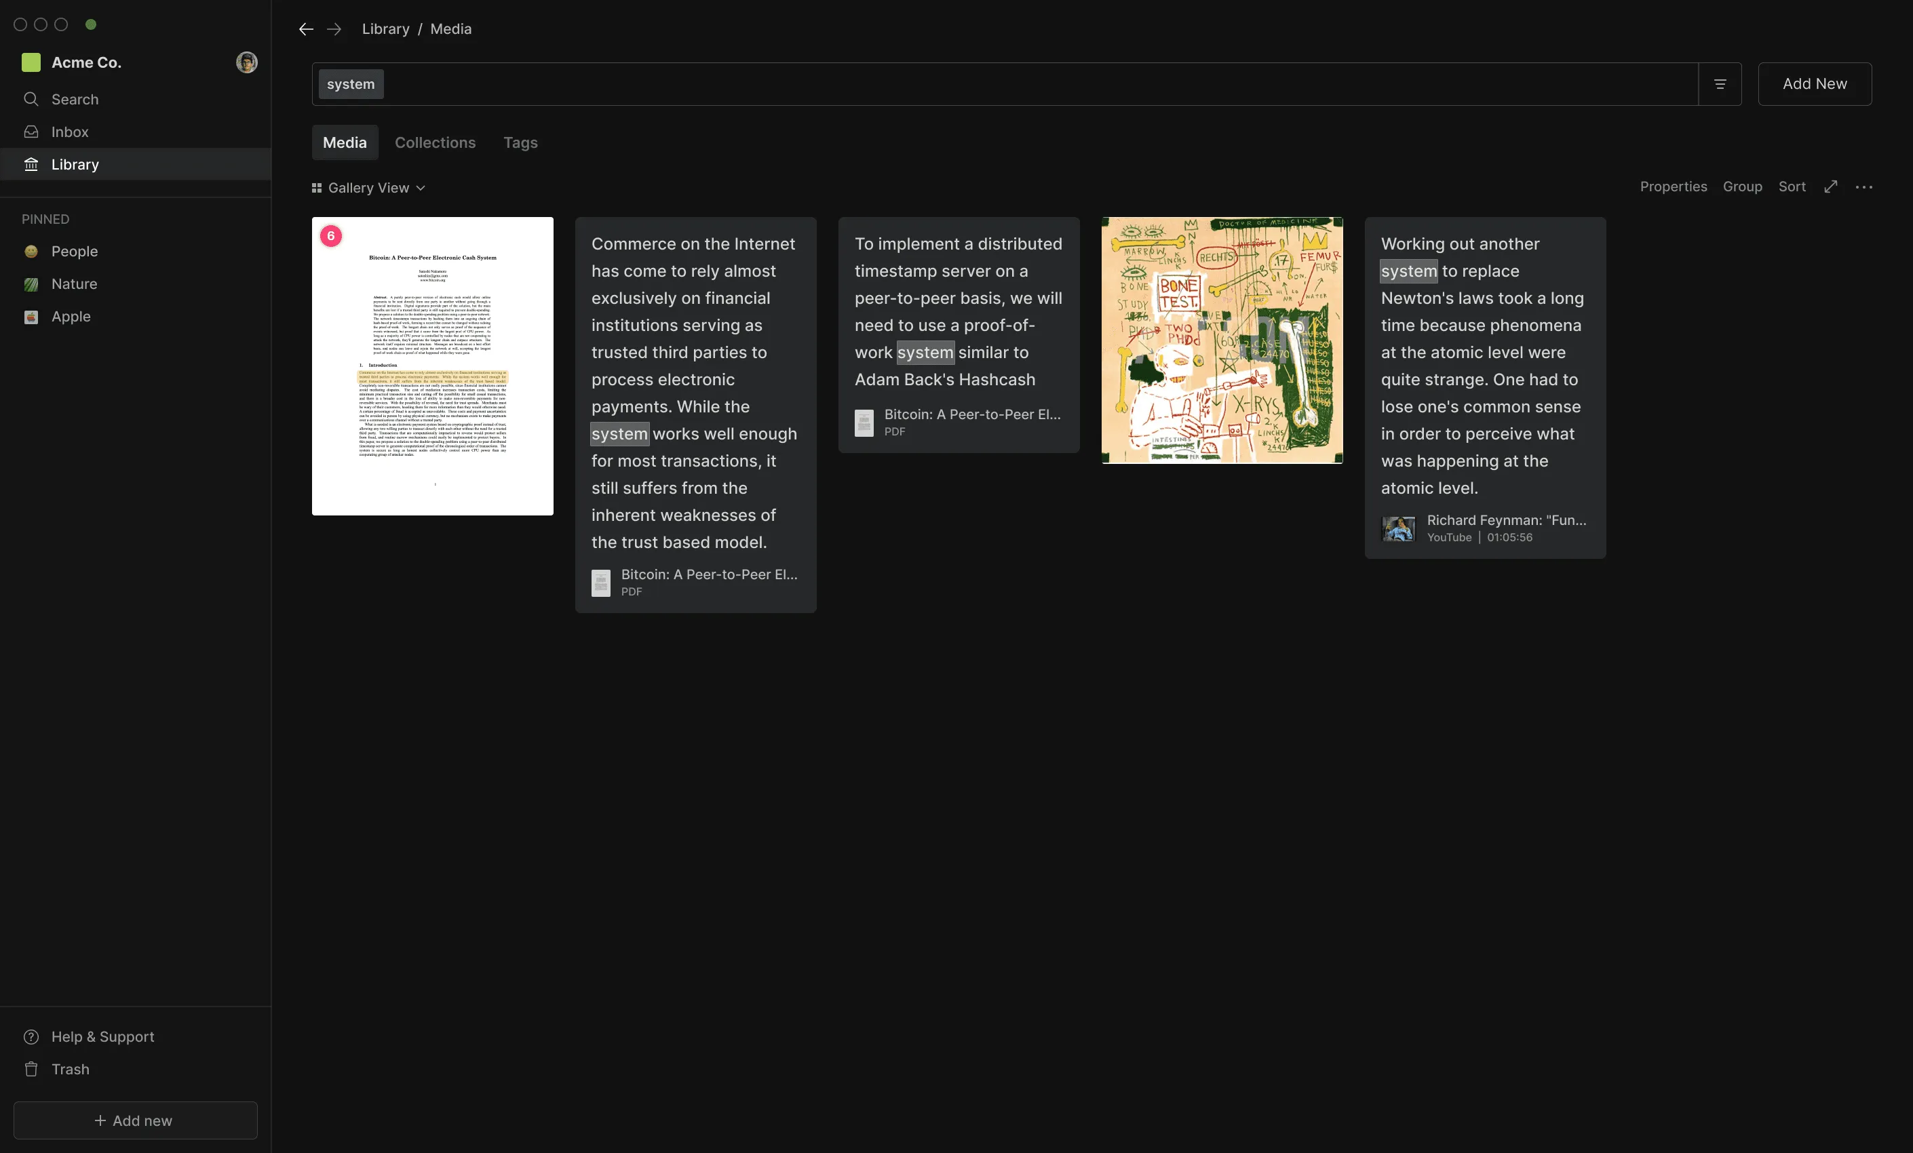This screenshot has width=1913, height=1153.
Task: Switch to the Collections tab
Action: [435, 143]
